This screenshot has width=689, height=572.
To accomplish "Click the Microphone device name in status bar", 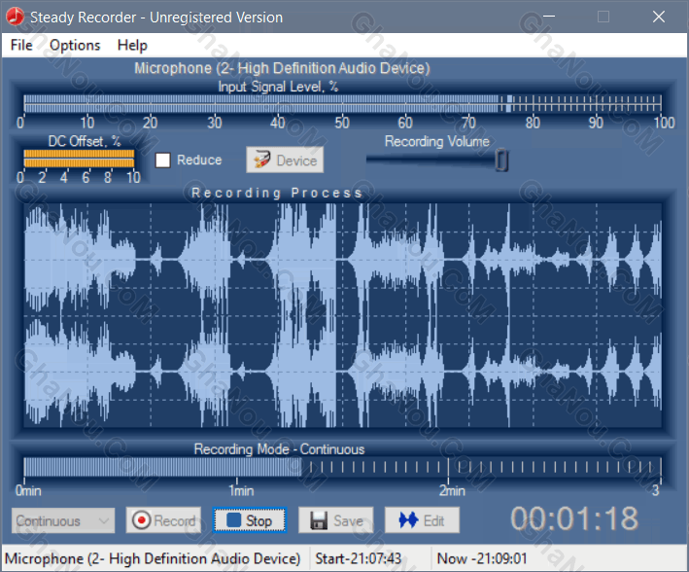I will point(153,558).
